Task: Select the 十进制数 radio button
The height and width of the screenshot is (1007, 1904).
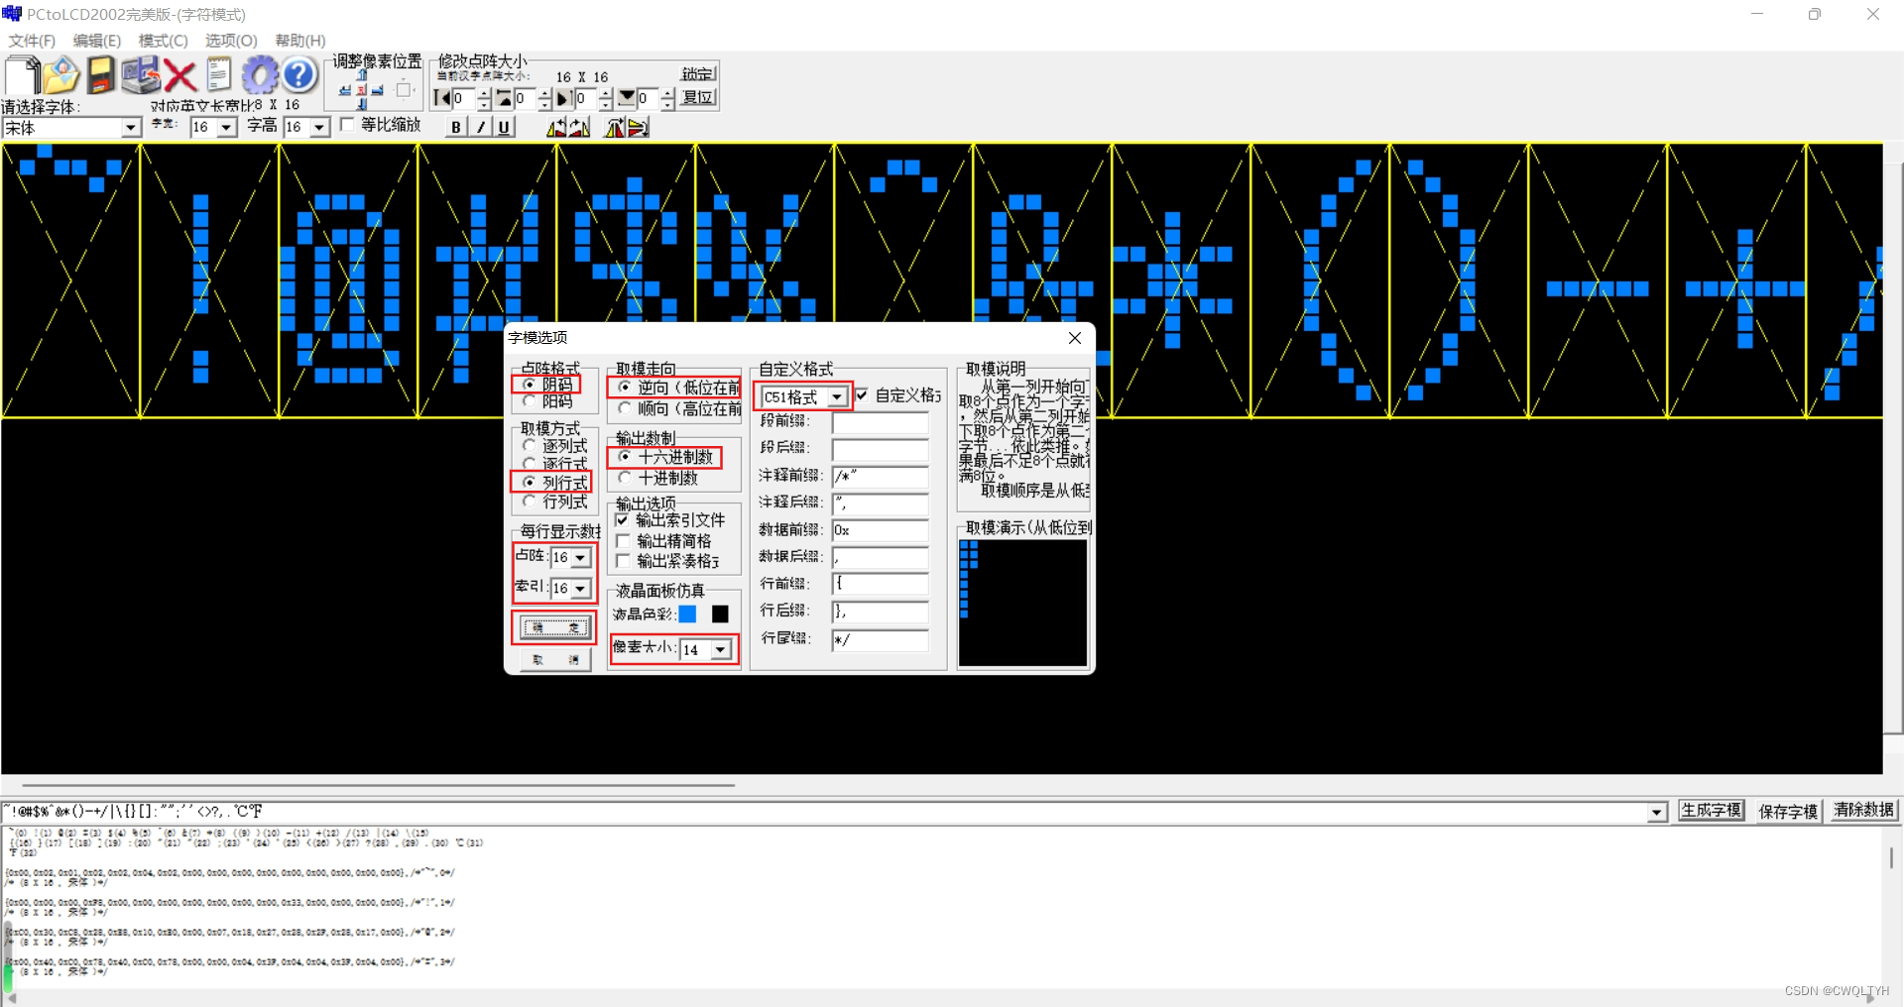Action: click(x=625, y=478)
